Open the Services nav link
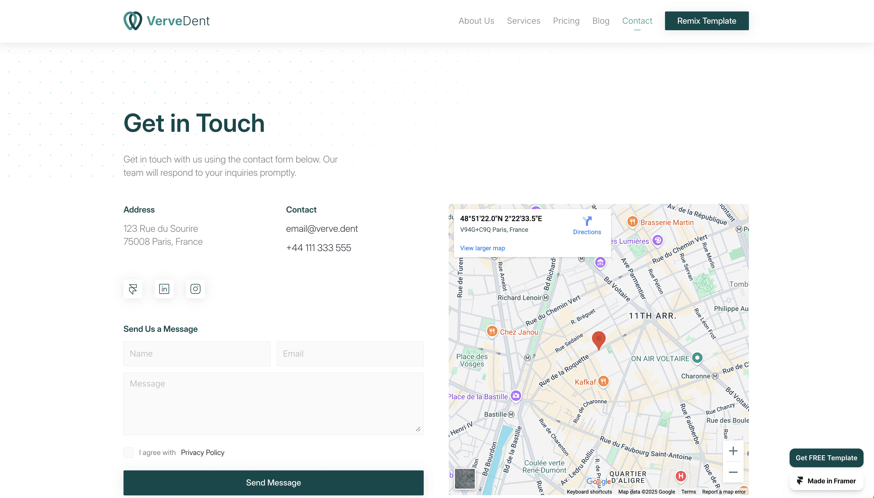The height and width of the screenshot is (498, 874). tap(523, 21)
